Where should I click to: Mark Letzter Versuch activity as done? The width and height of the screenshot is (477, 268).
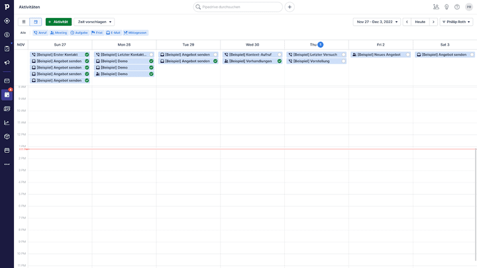tap(343, 55)
